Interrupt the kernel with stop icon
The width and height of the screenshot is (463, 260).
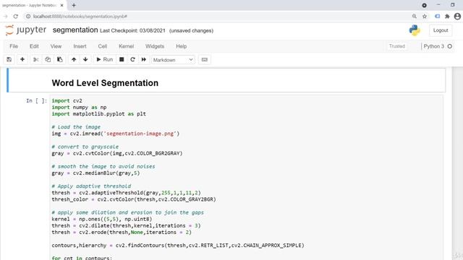[x=122, y=59]
